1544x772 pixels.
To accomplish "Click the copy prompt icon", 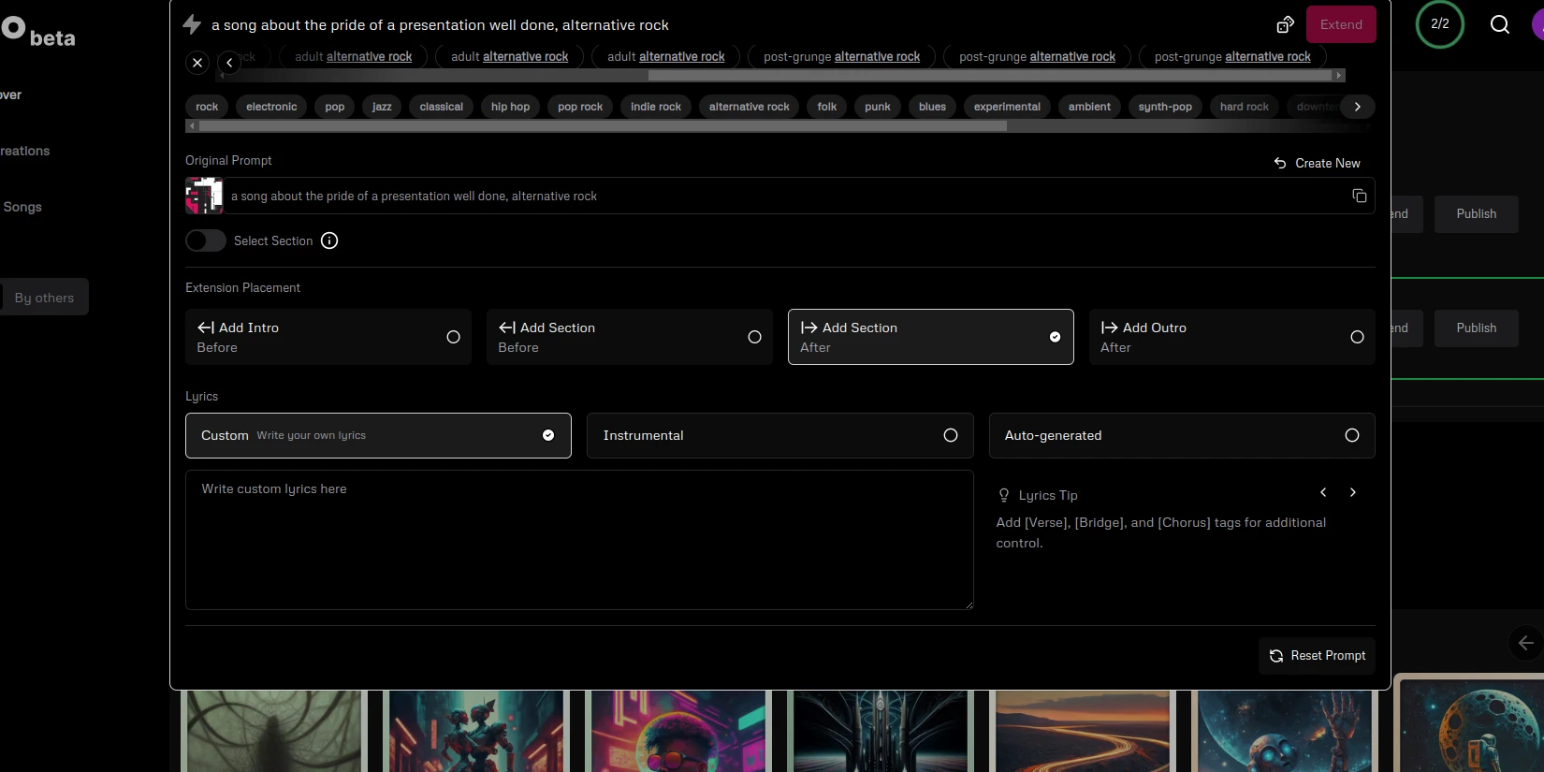I will [1359, 196].
